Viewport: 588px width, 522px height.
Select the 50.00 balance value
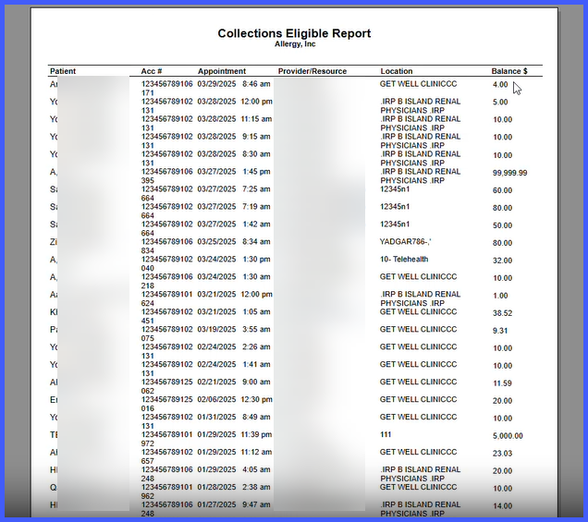click(x=503, y=225)
